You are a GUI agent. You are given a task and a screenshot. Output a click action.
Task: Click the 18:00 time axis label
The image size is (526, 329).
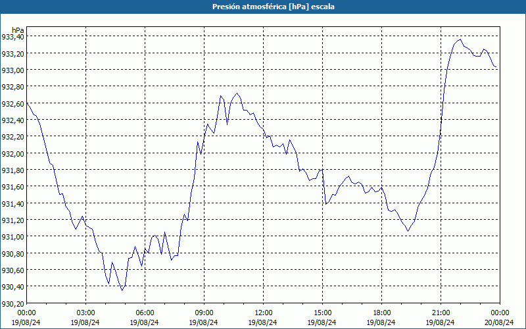(x=382, y=313)
